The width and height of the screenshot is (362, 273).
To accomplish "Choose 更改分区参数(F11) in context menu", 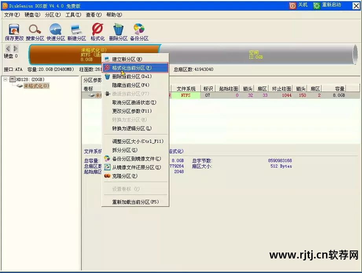I will [x=135, y=111].
